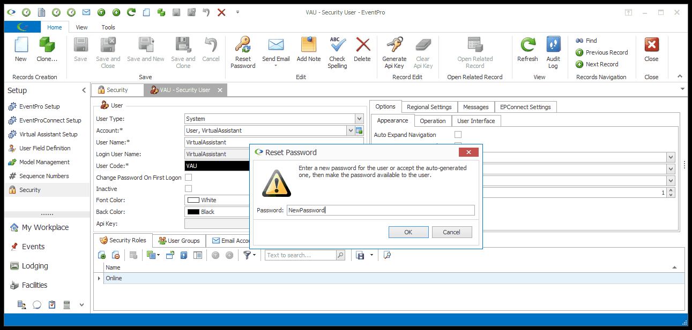The width and height of the screenshot is (692, 330).
Task: Open the Events navigation group
Action: click(33, 247)
